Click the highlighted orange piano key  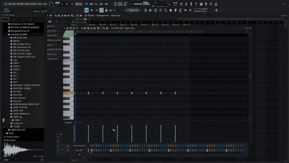tap(68, 93)
